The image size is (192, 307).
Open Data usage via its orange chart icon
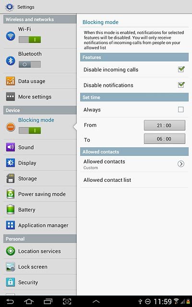coord(11,81)
